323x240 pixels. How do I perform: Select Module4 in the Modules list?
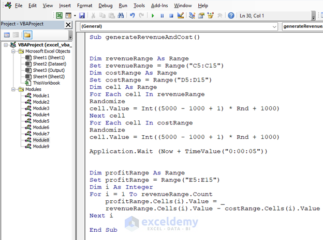click(x=41, y=115)
